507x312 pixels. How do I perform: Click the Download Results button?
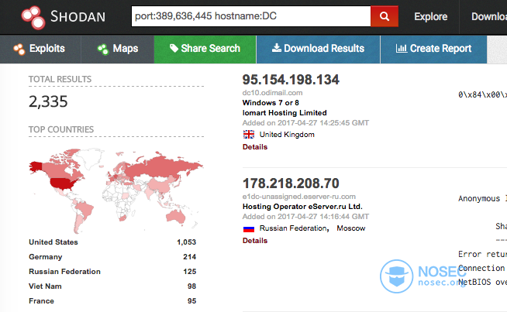(x=318, y=49)
